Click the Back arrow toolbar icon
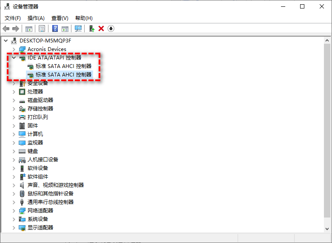 pyautogui.click(x=6, y=28)
